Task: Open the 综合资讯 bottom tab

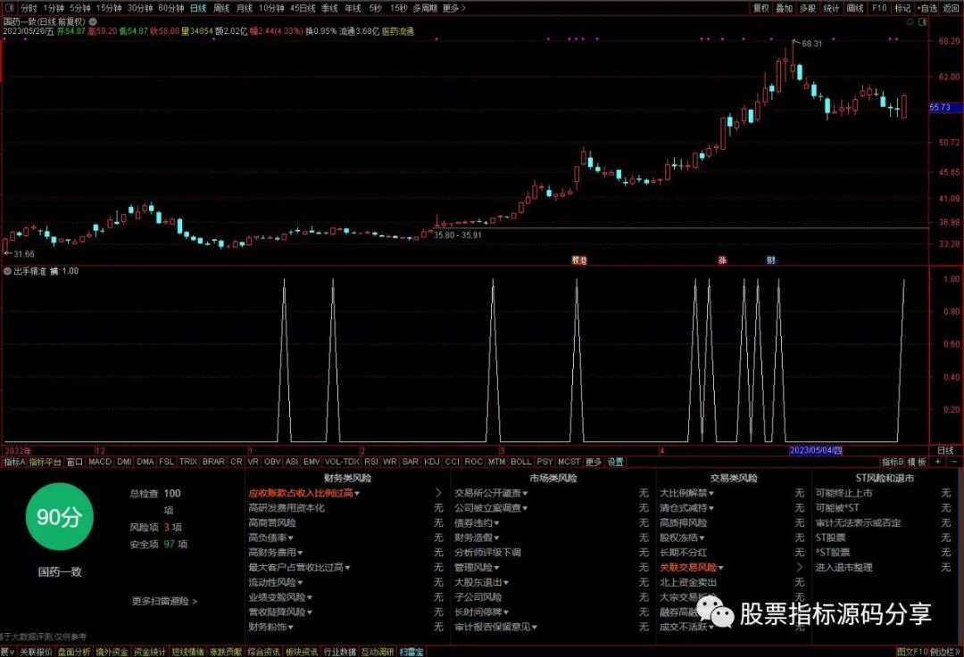Action: click(263, 652)
